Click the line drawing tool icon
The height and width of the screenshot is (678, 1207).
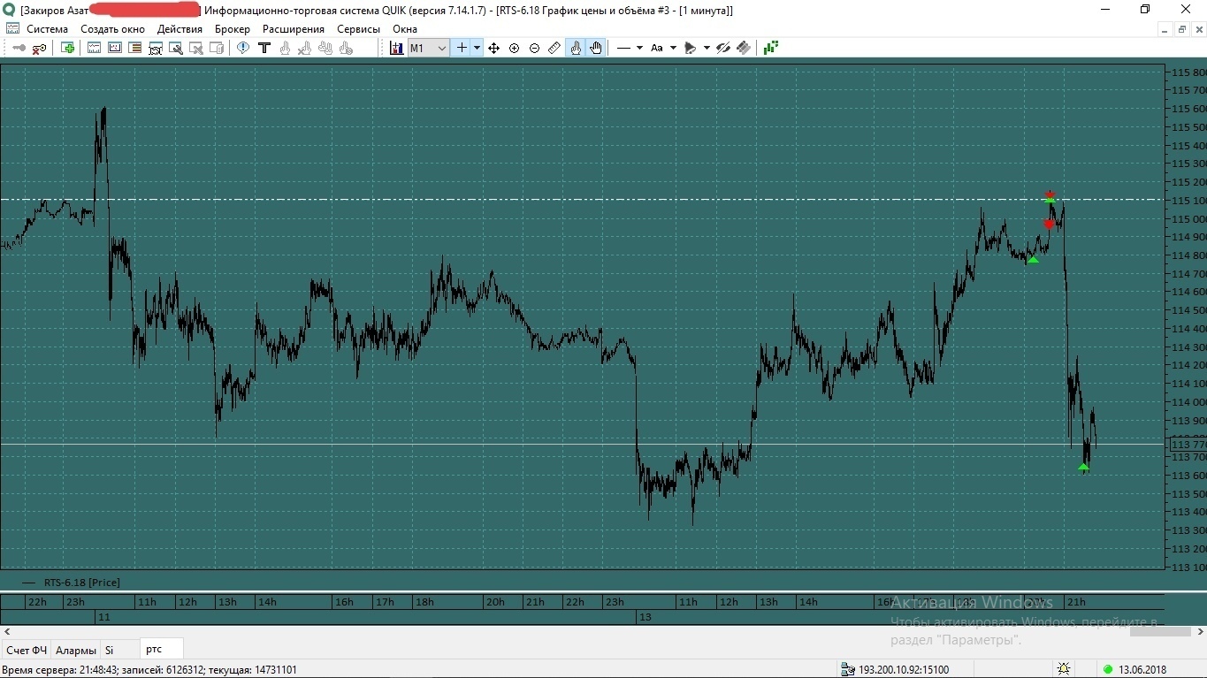(624, 48)
